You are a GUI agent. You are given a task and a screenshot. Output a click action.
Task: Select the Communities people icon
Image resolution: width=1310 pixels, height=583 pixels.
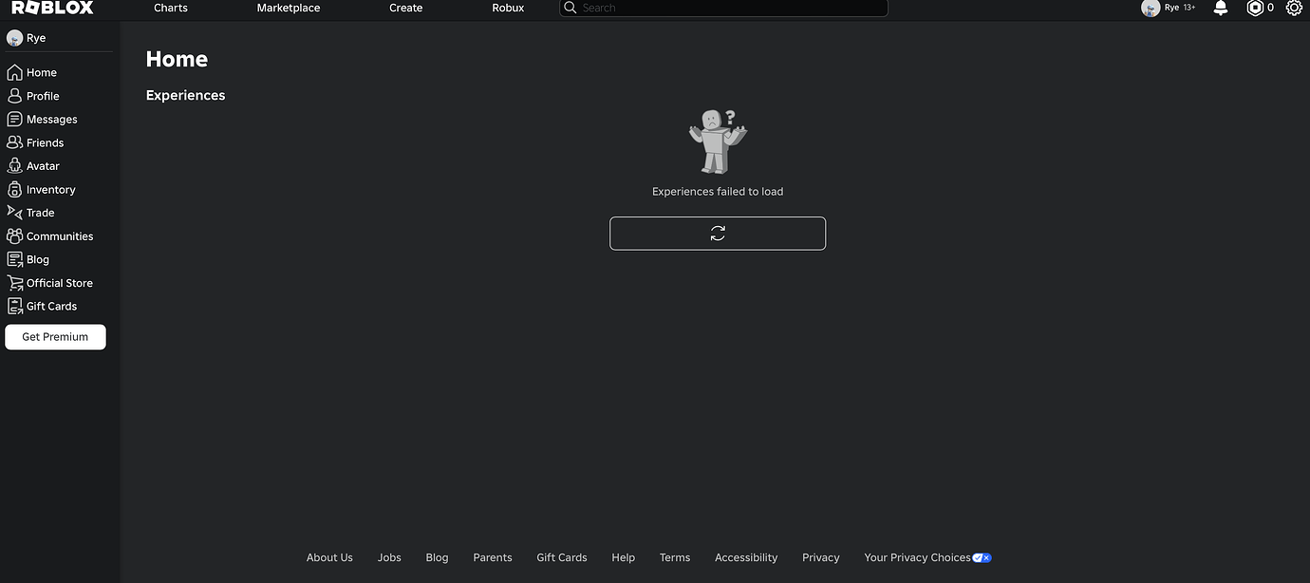(14, 235)
